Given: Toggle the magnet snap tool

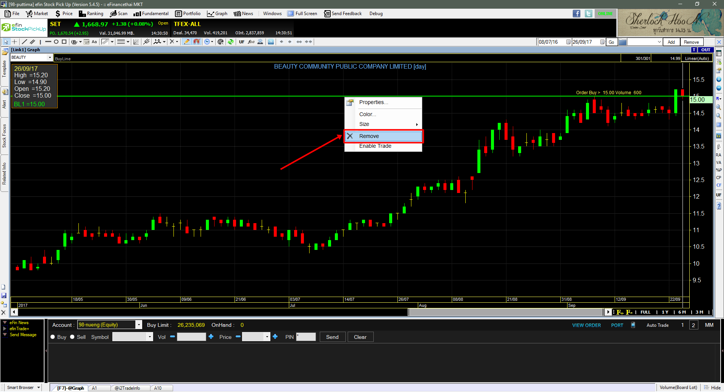Looking at the screenshot, I should coord(196,42).
